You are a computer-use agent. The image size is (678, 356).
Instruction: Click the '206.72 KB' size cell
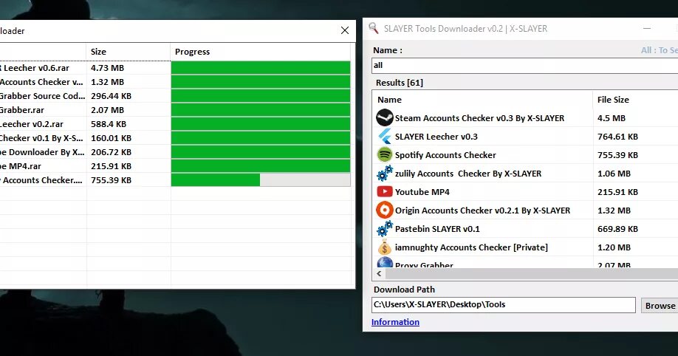point(111,152)
